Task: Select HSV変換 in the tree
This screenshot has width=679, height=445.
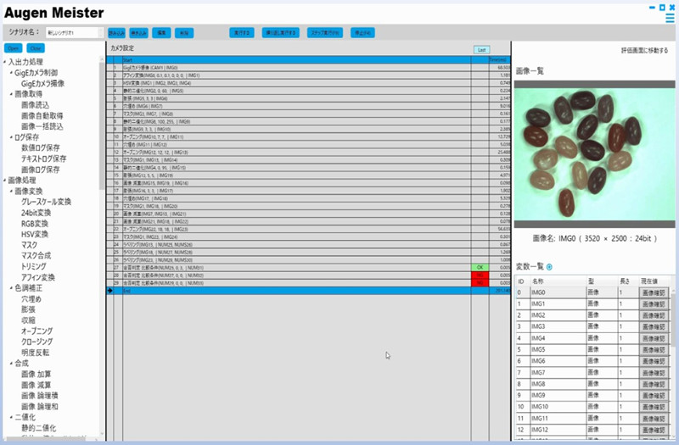Action: tap(35, 235)
